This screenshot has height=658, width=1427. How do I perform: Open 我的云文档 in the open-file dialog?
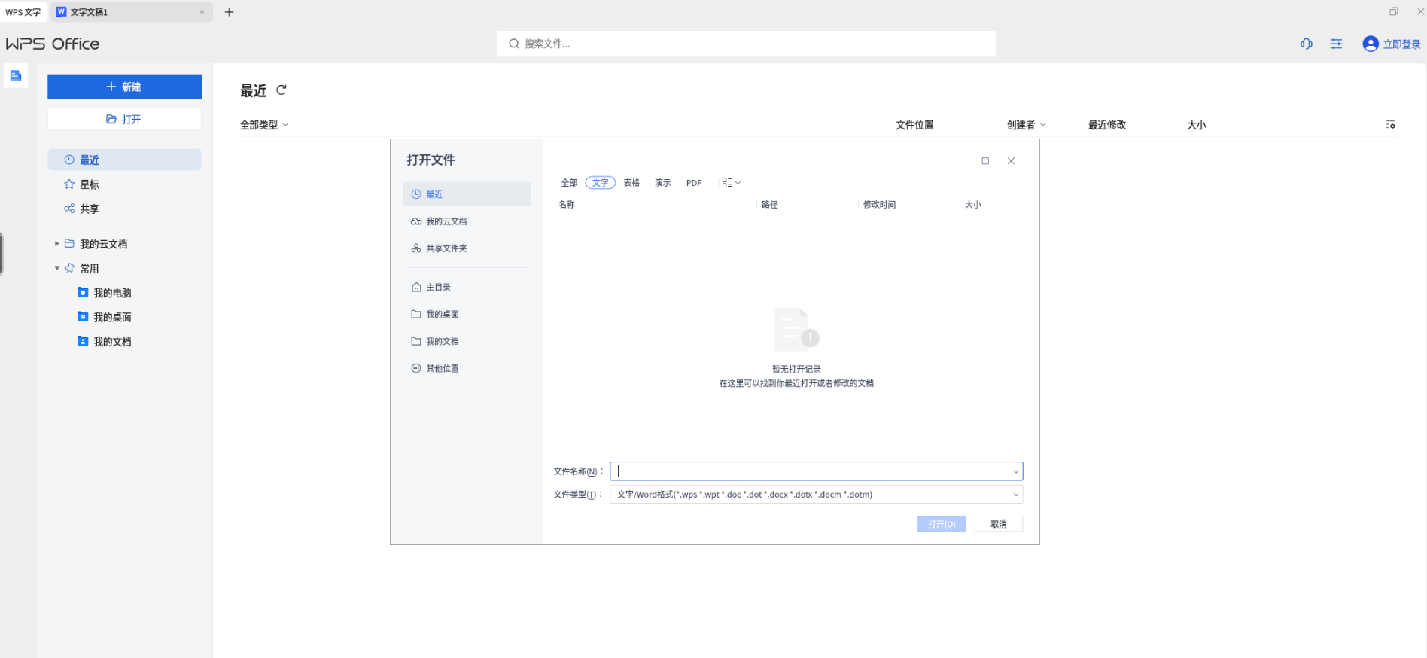[446, 221]
